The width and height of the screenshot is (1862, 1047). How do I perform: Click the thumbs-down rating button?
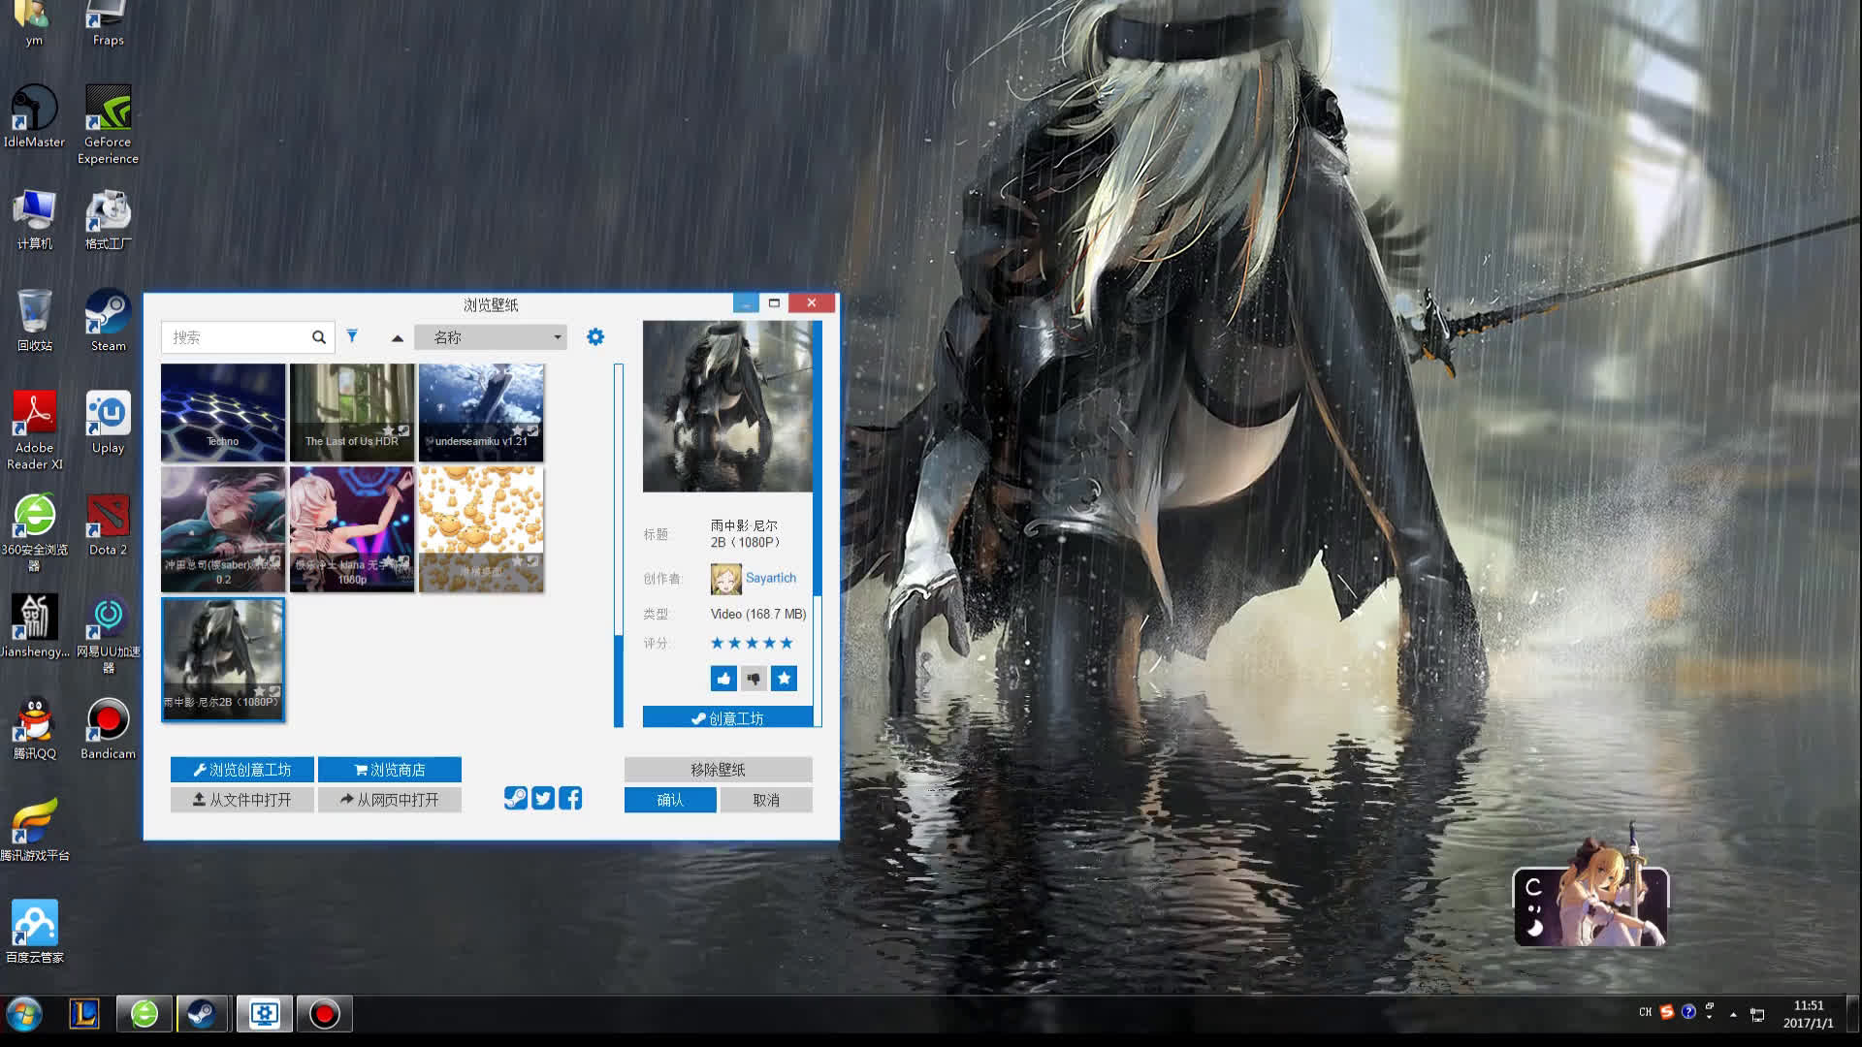click(754, 679)
